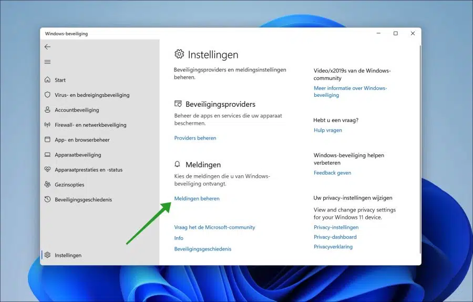
Task: Click the Start home icon
Action: 47,80
